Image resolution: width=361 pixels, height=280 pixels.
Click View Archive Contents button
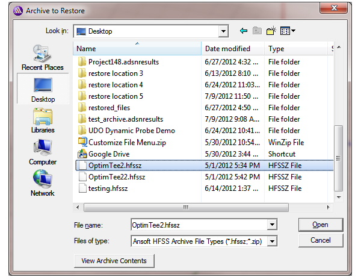click(x=114, y=261)
